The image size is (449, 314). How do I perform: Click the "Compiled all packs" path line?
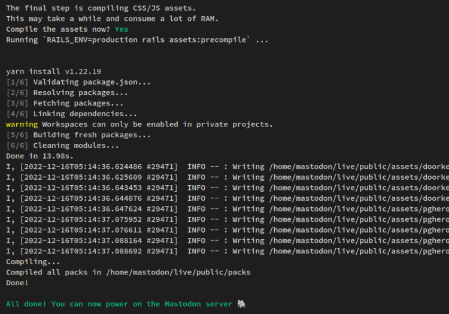click(128, 272)
